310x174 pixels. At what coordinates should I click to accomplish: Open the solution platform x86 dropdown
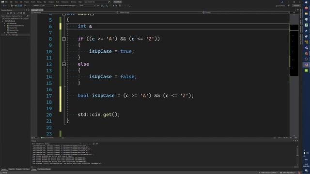(48, 6)
